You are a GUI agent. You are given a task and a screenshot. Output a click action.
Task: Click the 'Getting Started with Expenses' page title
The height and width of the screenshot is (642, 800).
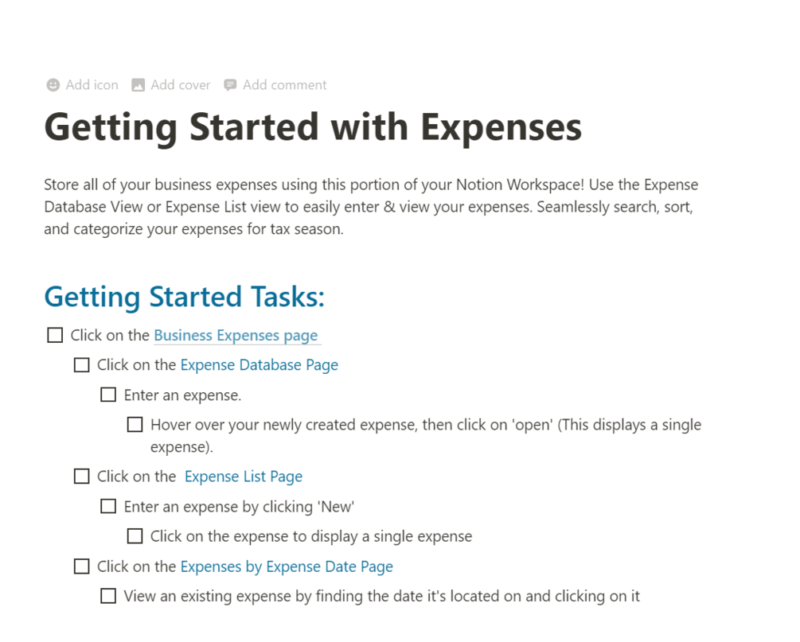click(313, 127)
